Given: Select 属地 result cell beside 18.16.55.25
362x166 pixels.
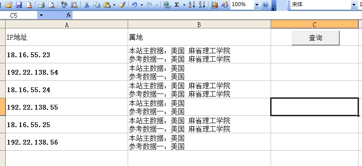Looking at the screenshot, I should point(199,125).
